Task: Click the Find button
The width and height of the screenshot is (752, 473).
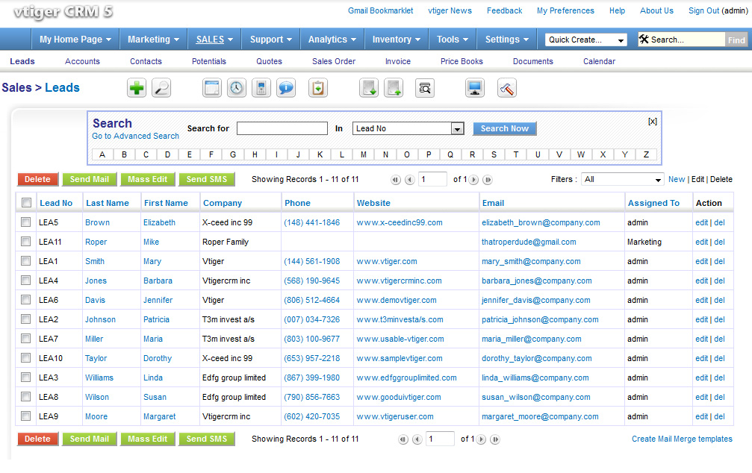Action: pos(736,40)
